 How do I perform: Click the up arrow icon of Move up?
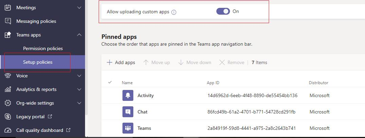click(x=146, y=62)
